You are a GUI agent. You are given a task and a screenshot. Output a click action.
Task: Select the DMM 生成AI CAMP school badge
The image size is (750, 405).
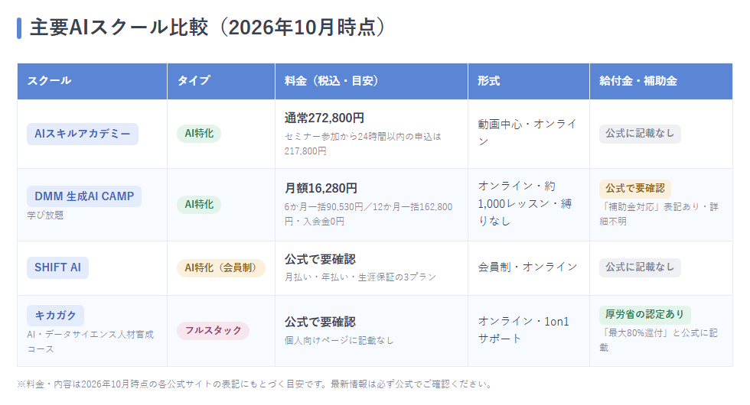[x=84, y=196]
